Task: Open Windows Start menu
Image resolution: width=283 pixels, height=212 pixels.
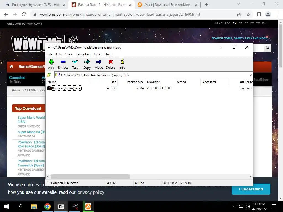Action: point(7,206)
